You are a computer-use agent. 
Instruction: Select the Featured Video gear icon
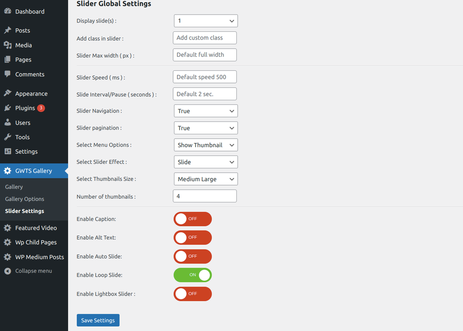coord(8,227)
